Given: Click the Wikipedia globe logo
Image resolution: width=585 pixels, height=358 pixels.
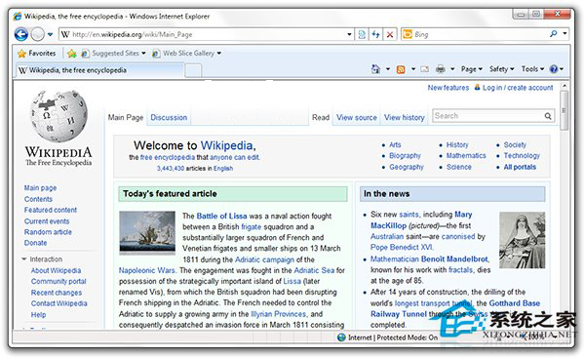Looking at the screenshot, I should click(58, 116).
